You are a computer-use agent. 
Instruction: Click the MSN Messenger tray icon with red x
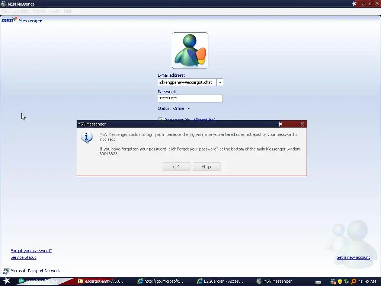point(333,282)
